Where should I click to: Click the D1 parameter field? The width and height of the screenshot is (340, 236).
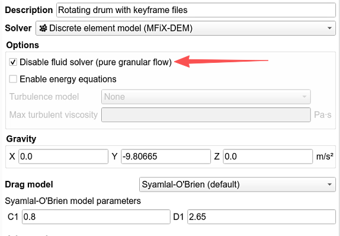(261, 216)
